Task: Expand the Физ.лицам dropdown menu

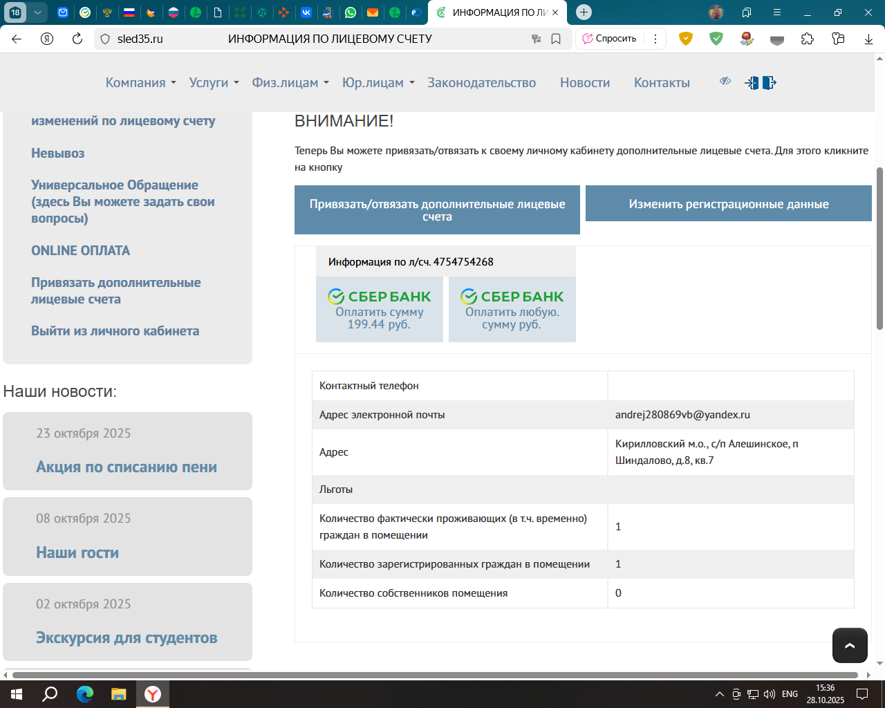Action: (290, 83)
